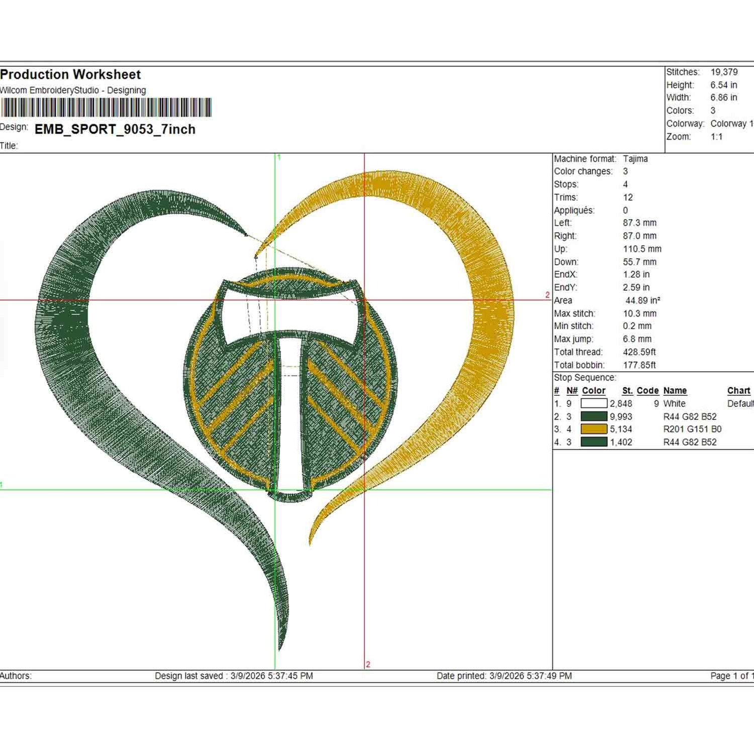Select the "Wilcom EmbroideryStudio - Designing" subtitle
Image resolution: width=754 pixels, height=751 pixels.
[73, 90]
